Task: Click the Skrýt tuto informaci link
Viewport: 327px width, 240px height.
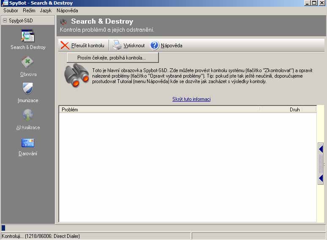Action: click(191, 99)
